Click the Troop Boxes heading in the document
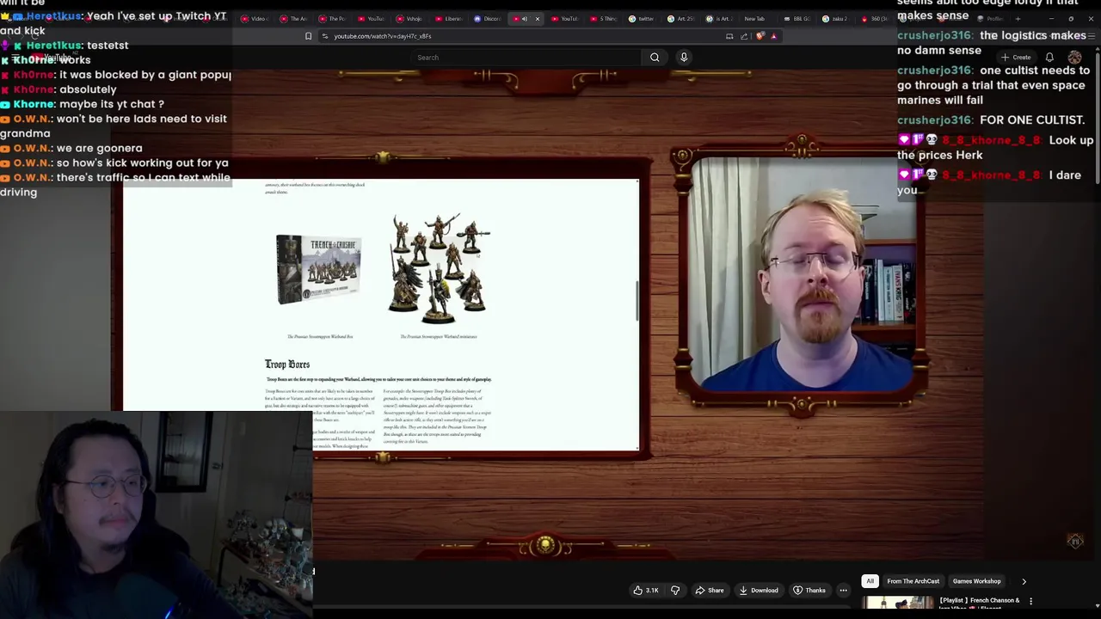 (287, 365)
